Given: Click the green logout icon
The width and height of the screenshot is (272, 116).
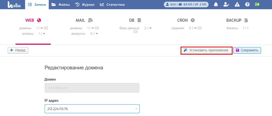Looking at the screenshot, I should pos(258,4).
